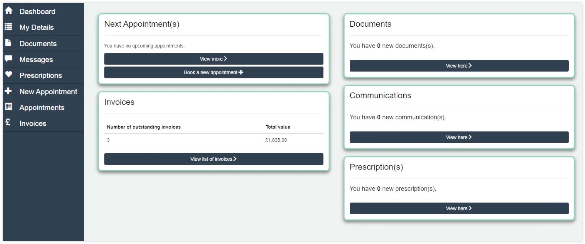This screenshot has width=585, height=244.
Task: Click the 'Total value' column header
Action: point(278,127)
